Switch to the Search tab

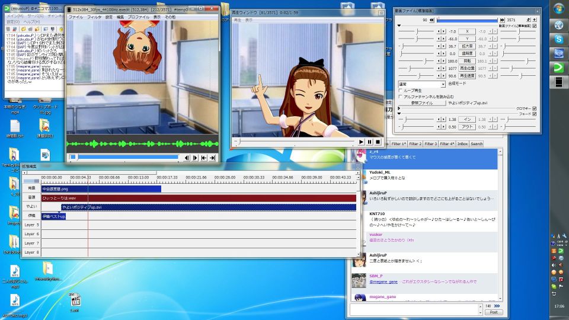pos(477,144)
